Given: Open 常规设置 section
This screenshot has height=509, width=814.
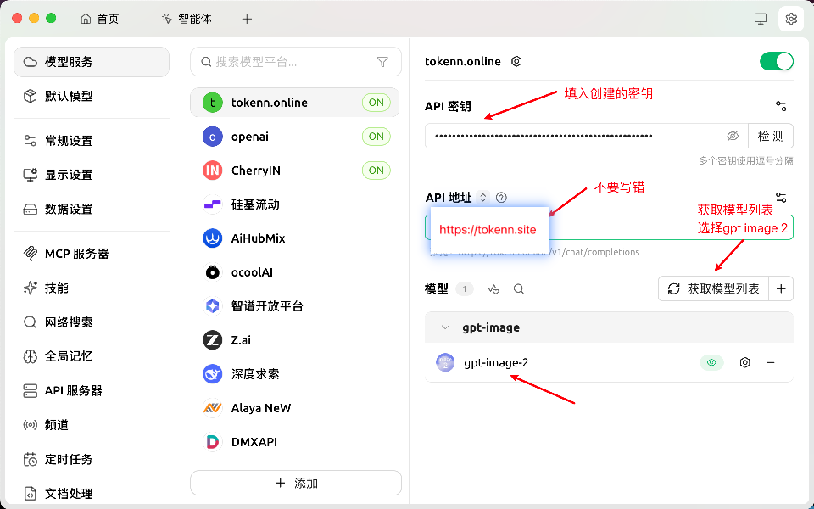Looking at the screenshot, I should click(x=92, y=141).
